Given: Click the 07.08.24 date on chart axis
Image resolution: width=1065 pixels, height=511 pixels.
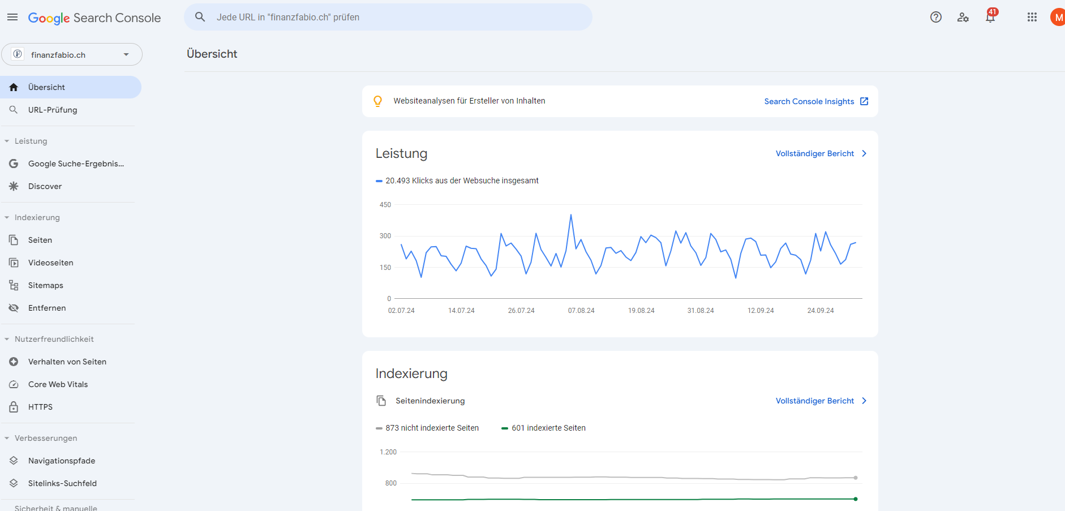Looking at the screenshot, I should tap(581, 311).
